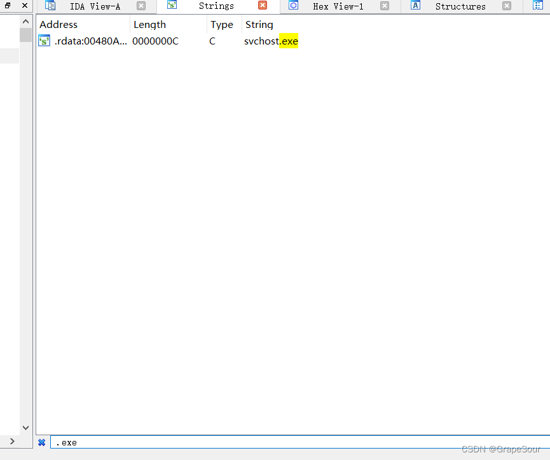Click the partially visible Enums tab icon

538,5
